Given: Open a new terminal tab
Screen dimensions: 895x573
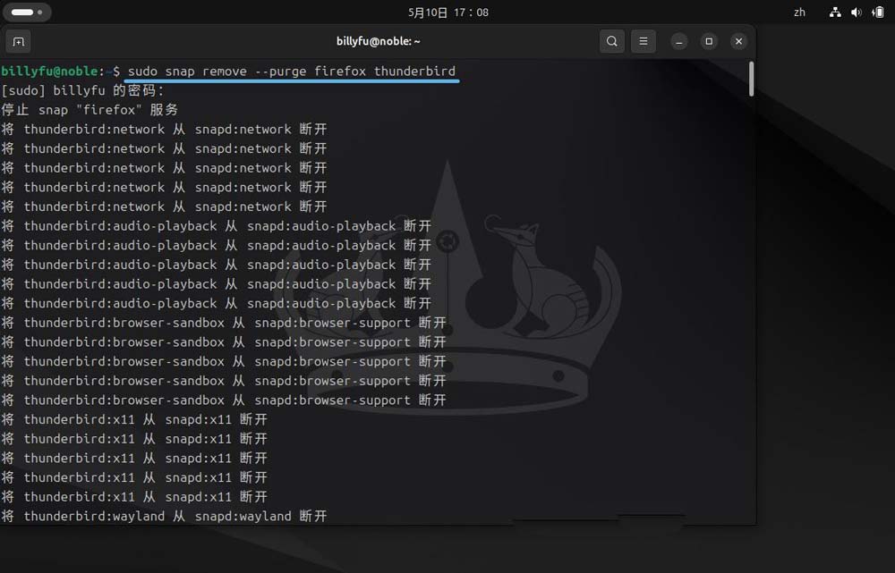Looking at the screenshot, I should tap(18, 41).
